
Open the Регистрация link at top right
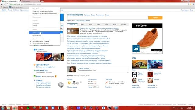[185, 10]
